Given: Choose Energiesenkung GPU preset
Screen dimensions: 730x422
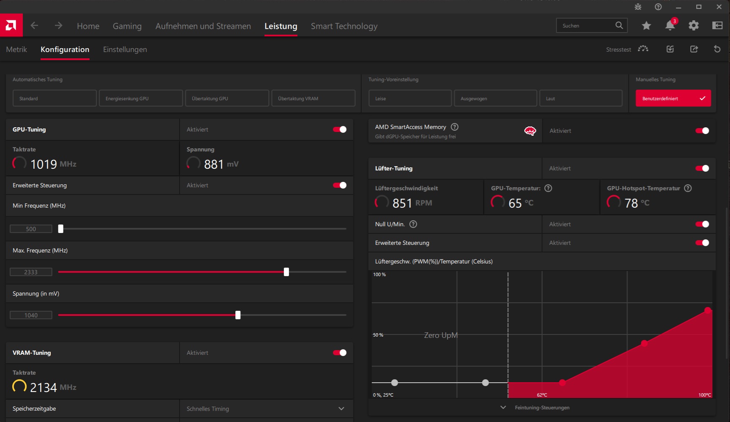Looking at the screenshot, I should click(141, 98).
